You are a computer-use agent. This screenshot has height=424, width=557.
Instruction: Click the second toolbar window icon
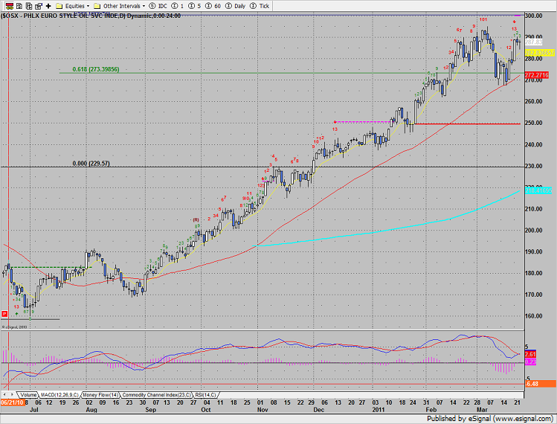(19, 6)
